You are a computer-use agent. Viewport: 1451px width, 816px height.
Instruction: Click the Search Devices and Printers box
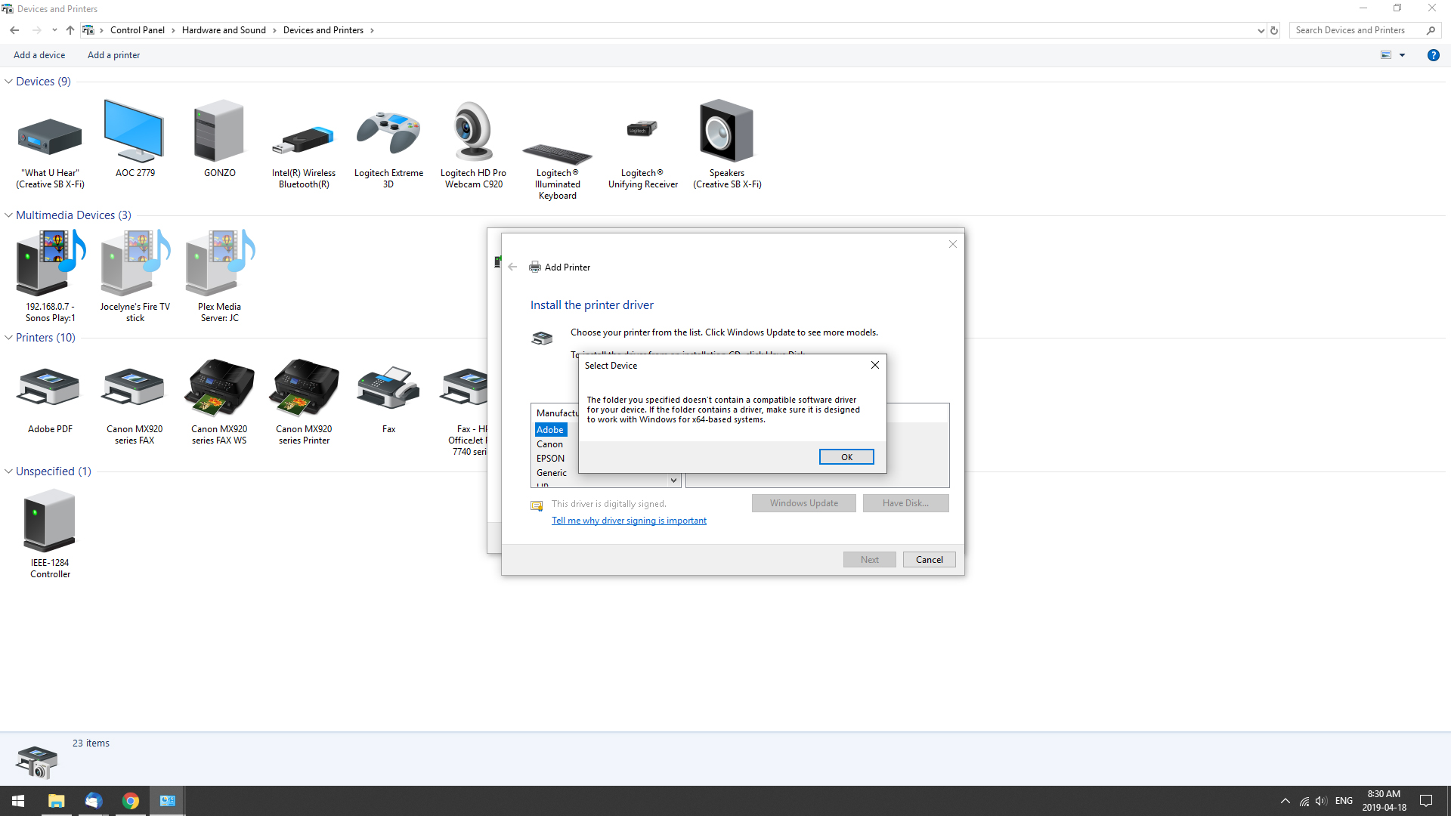pos(1360,30)
